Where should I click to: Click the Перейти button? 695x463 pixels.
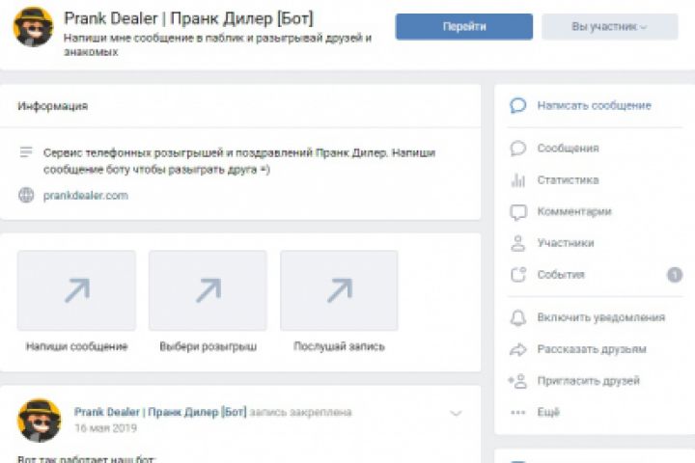[464, 27]
